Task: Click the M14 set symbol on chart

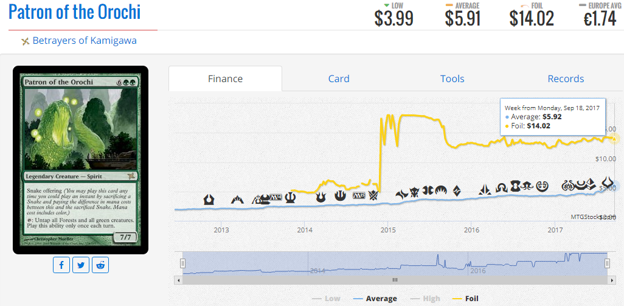Action: [x=276, y=197]
